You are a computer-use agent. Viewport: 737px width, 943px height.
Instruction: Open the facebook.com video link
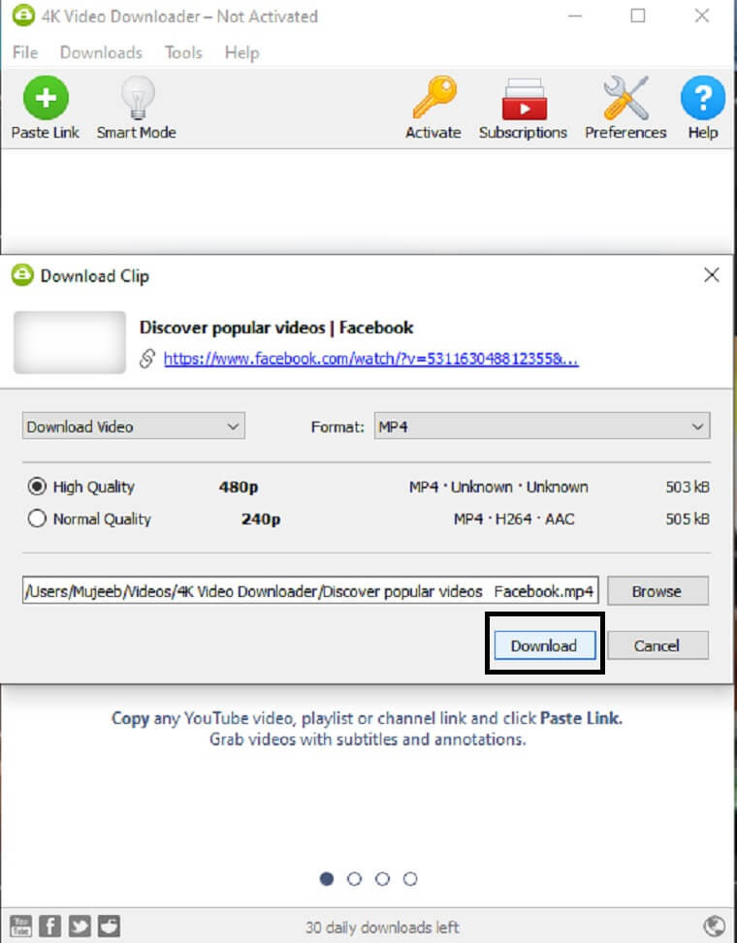click(x=370, y=359)
